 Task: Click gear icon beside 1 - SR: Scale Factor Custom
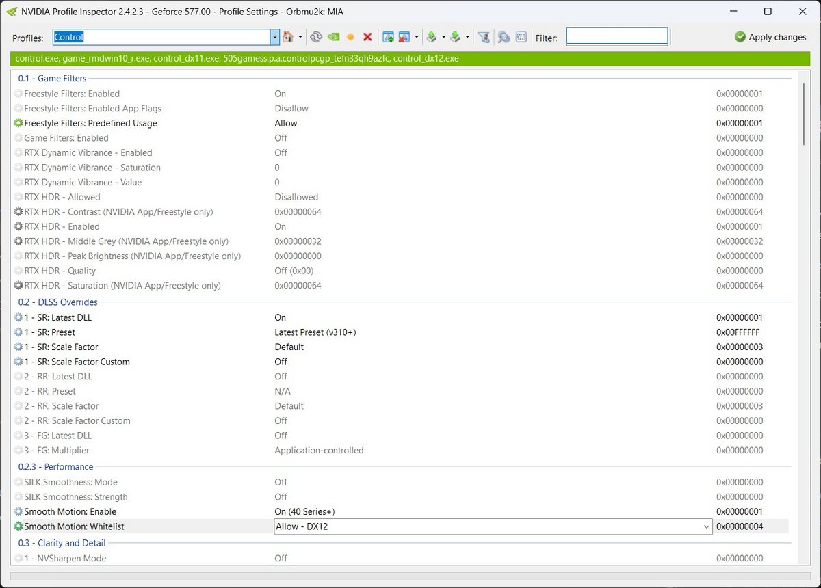(18, 362)
